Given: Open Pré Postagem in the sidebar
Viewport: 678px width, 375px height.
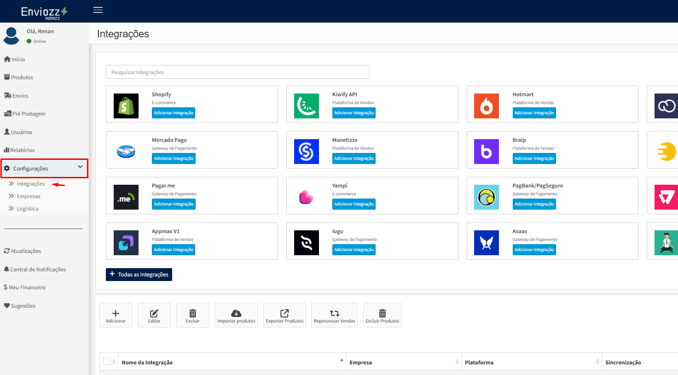Looking at the screenshot, I should click(24, 114).
